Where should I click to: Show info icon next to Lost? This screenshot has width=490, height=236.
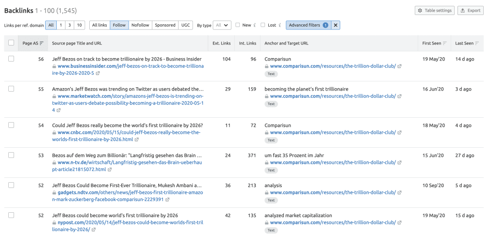279,25
